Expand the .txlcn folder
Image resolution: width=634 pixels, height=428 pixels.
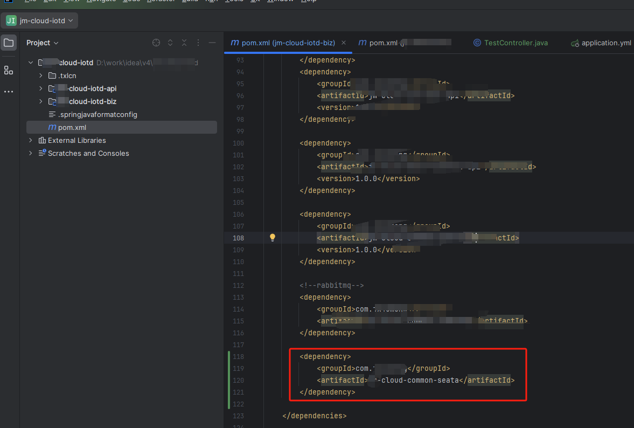41,75
